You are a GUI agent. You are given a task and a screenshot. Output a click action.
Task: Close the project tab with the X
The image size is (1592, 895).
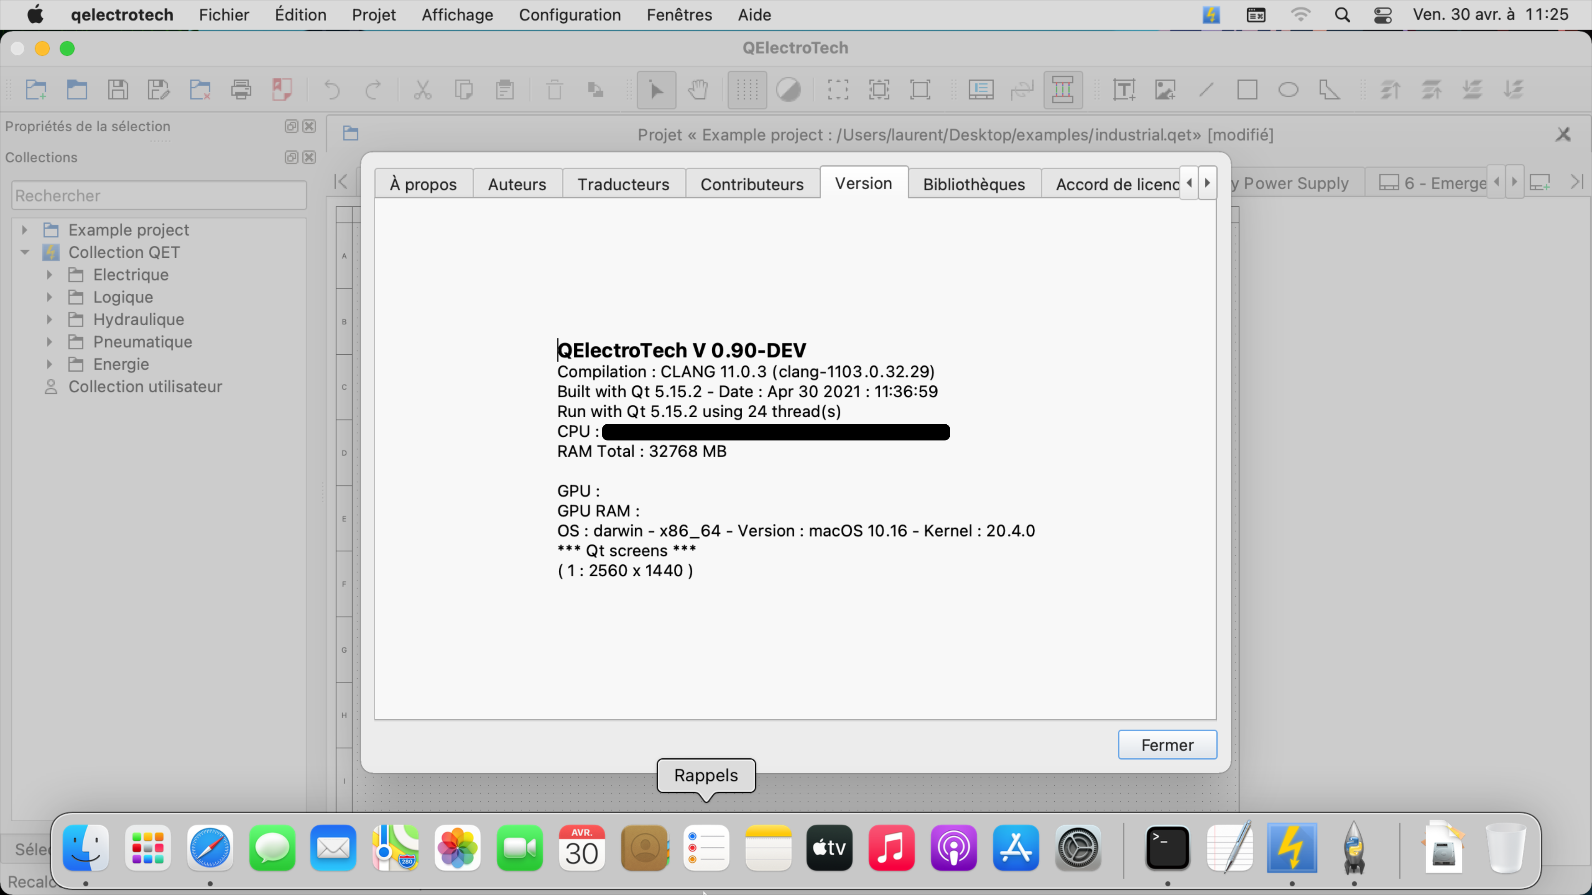pyautogui.click(x=1563, y=134)
